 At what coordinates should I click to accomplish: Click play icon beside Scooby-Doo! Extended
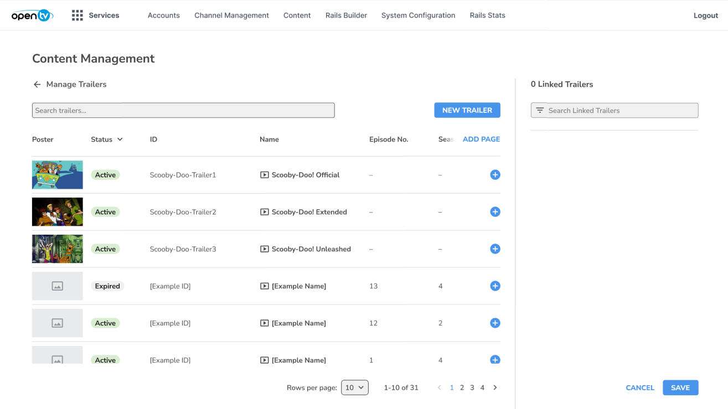click(x=265, y=212)
